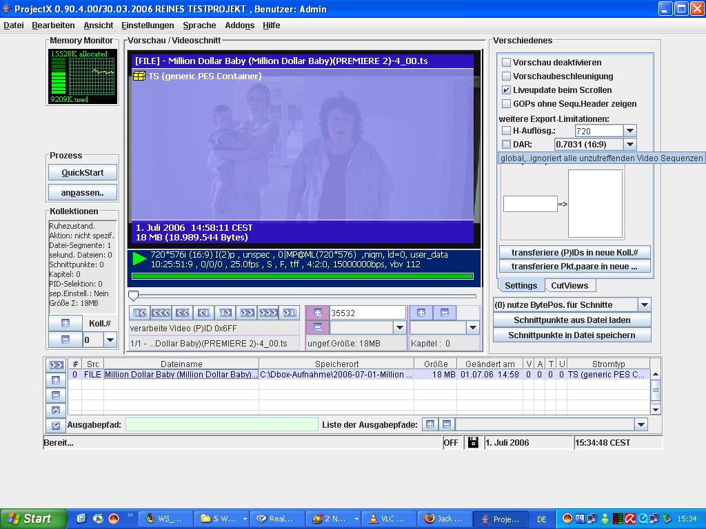The width and height of the screenshot is (706, 529).
Task: Click transferiere Pkt.paare in neue button
Action: 574,267
